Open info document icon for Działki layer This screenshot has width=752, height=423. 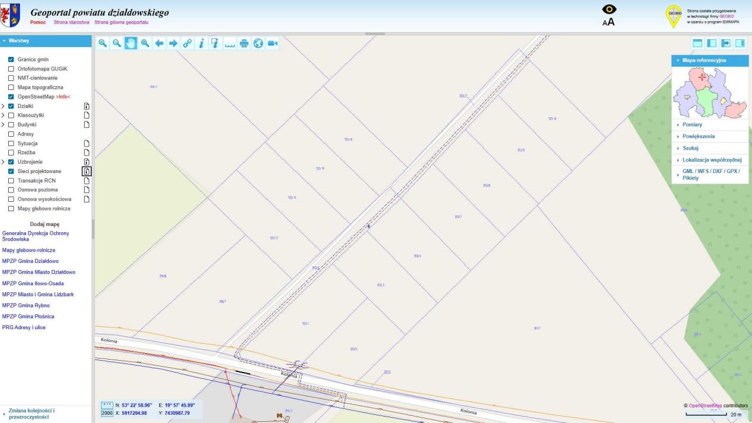[x=86, y=106]
